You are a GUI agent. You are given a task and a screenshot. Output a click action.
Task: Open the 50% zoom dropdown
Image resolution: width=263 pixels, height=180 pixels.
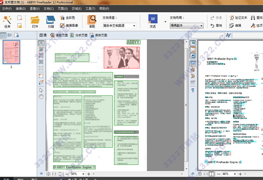[83, 174]
